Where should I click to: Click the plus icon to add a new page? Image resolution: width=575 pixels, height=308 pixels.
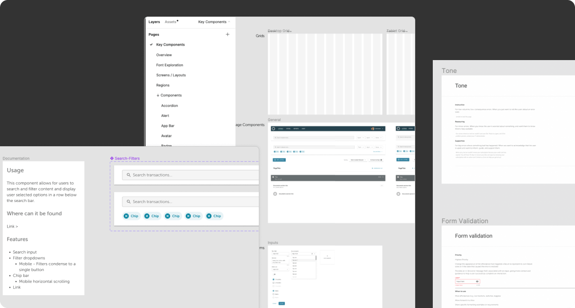[228, 34]
